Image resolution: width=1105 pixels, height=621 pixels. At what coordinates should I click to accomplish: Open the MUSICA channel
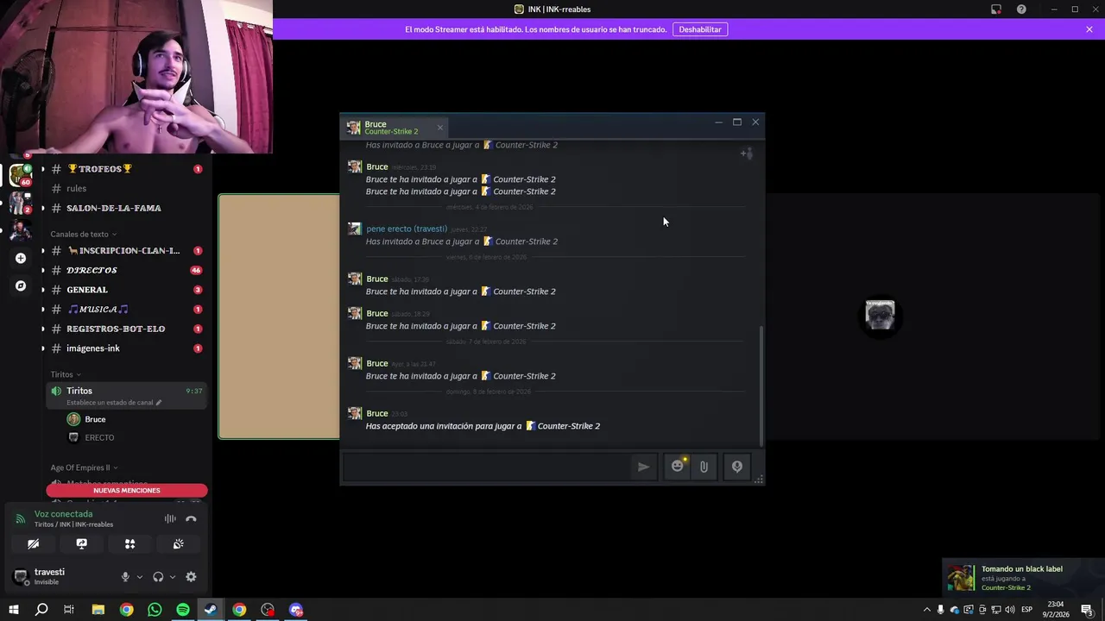coord(126,309)
